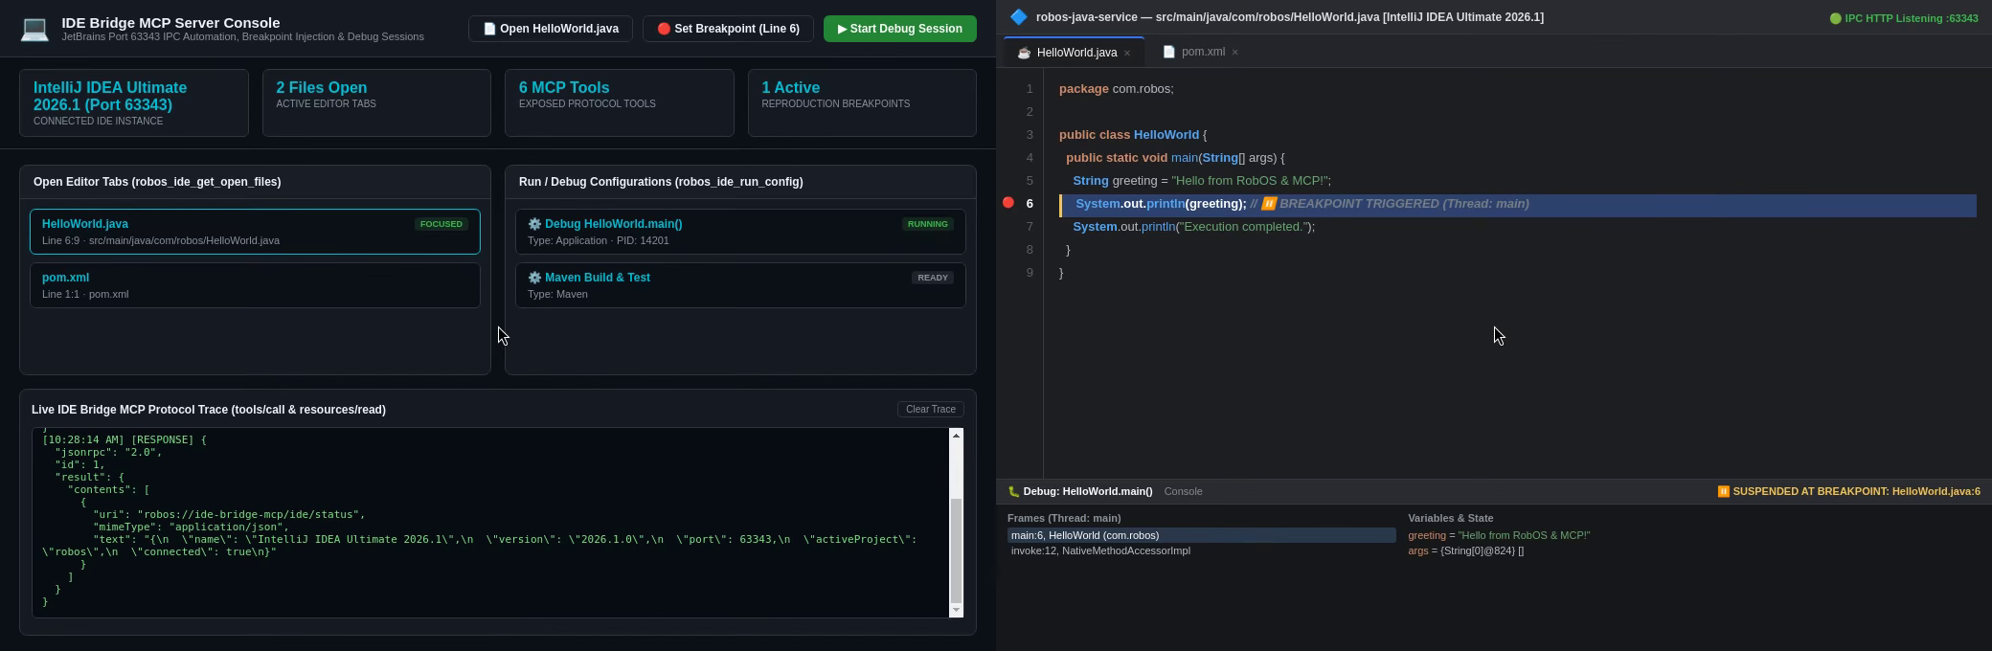The height and width of the screenshot is (651, 1992).
Task: Close the pom.xml editor tab
Action: click(x=1234, y=52)
